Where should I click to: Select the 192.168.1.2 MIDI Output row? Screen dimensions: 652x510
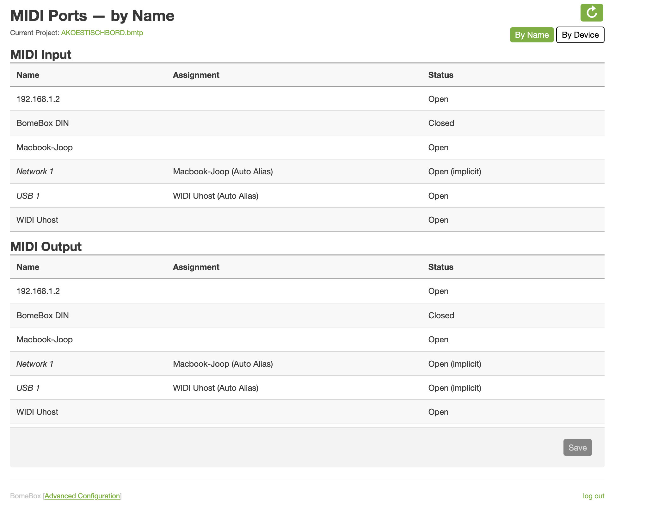coord(38,291)
